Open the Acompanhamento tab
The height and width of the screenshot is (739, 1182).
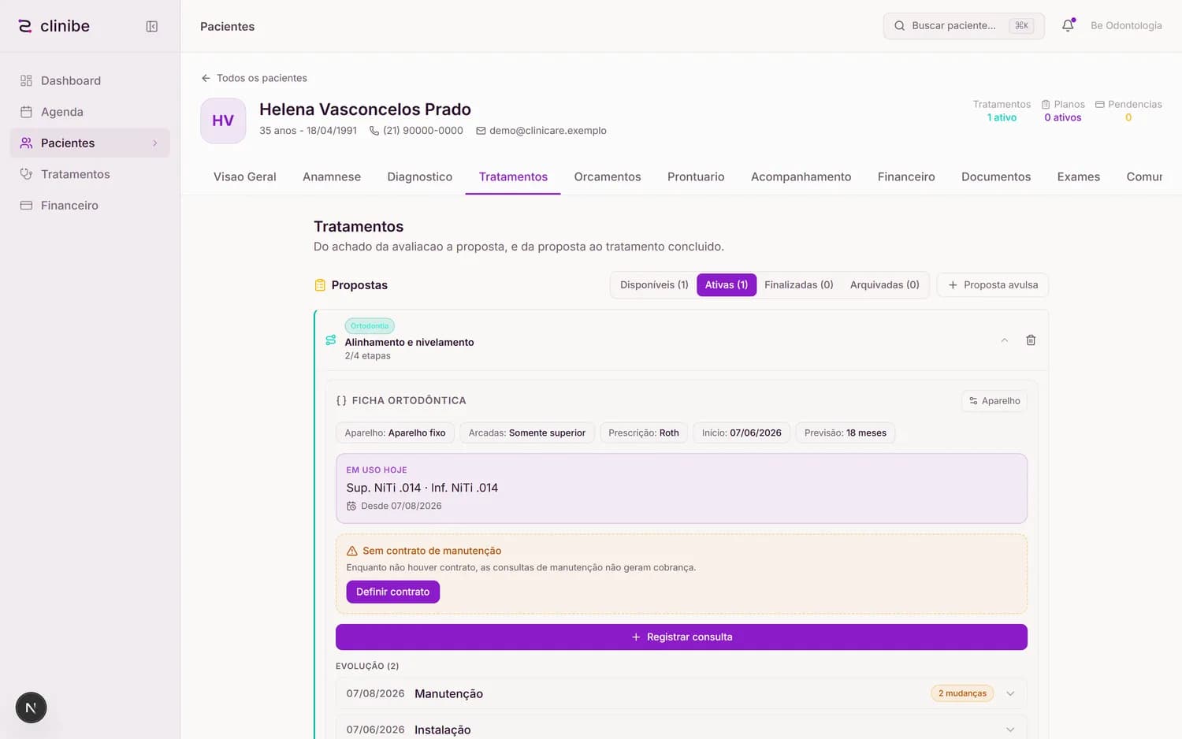click(801, 176)
